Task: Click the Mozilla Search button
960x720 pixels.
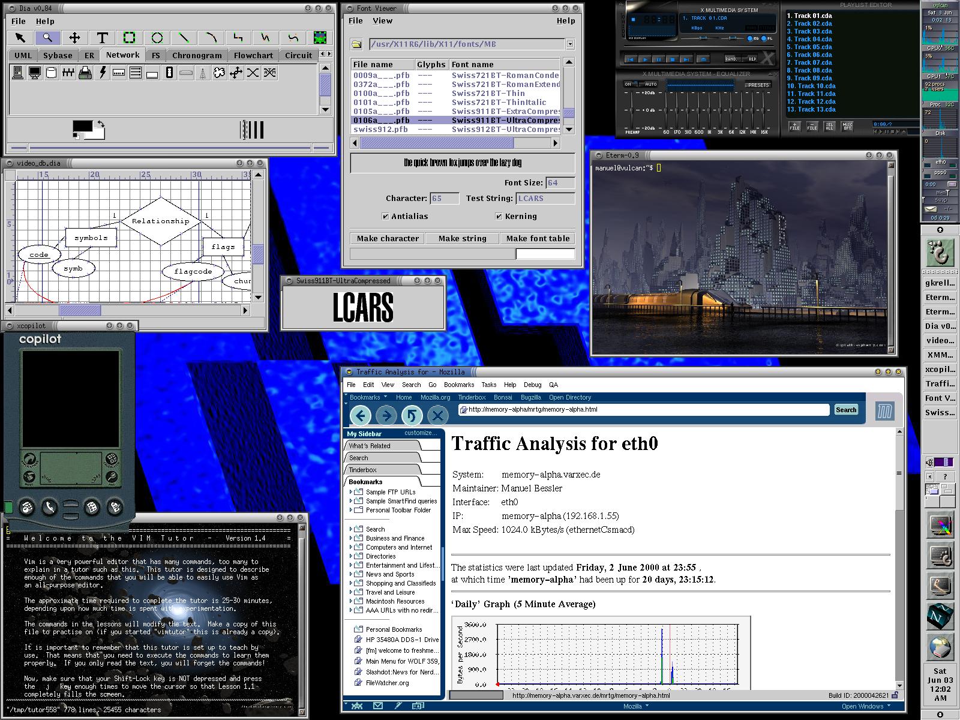Action: 846,410
